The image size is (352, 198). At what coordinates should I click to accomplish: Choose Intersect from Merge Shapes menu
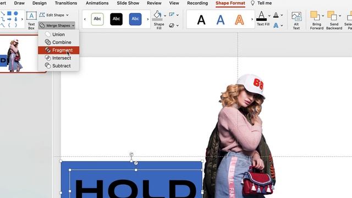click(x=59, y=58)
